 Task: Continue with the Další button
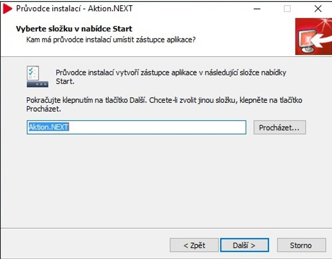click(x=244, y=245)
